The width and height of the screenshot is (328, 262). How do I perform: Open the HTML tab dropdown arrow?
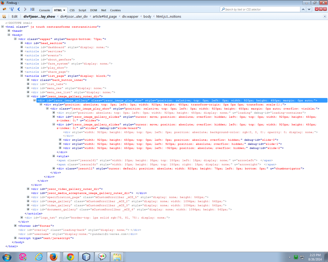pos(64,10)
